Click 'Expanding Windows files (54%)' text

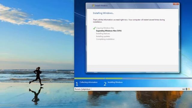(109, 31)
